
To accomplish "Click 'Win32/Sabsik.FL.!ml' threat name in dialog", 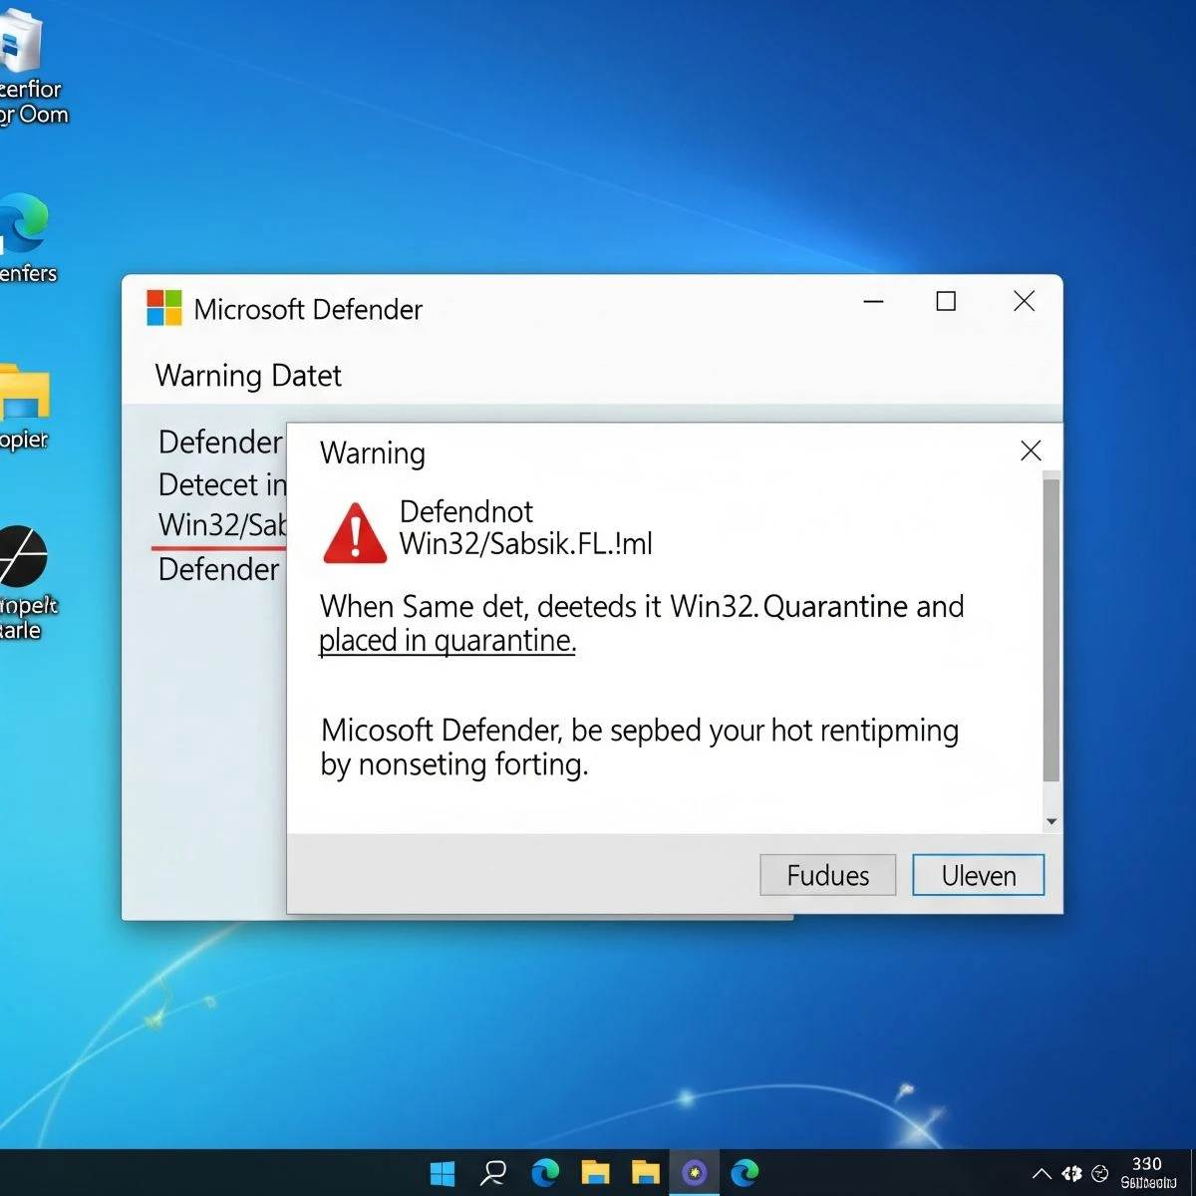I will click(526, 544).
